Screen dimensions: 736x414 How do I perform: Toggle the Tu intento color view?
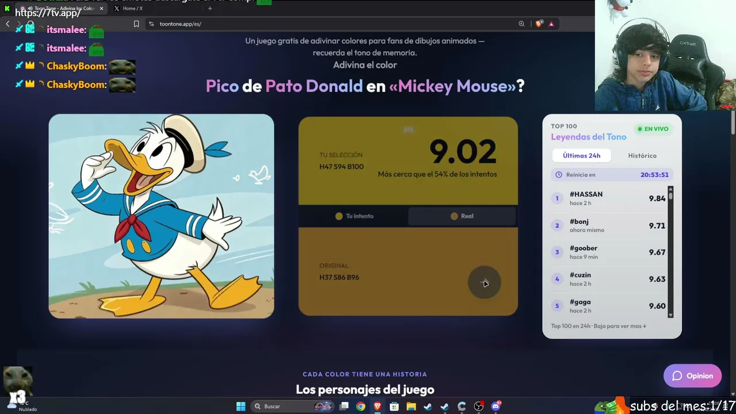click(354, 216)
